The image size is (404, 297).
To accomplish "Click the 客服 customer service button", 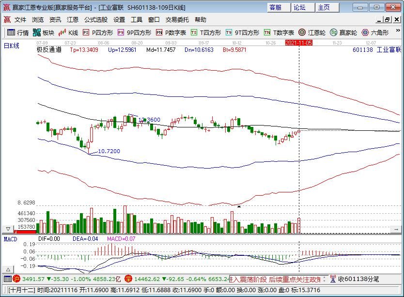I will 276,7.
